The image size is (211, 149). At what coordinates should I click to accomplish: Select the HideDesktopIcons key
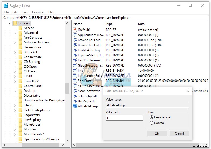click(x=37, y=110)
